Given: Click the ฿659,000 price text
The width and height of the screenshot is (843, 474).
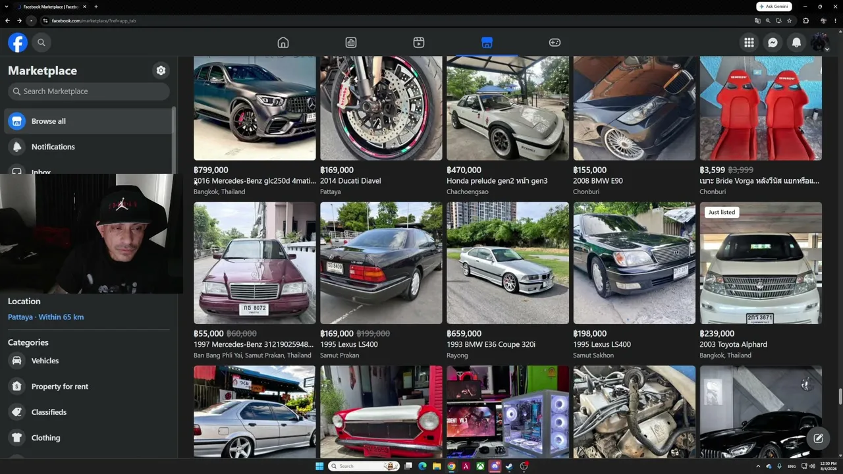Looking at the screenshot, I should (x=464, y=334).
